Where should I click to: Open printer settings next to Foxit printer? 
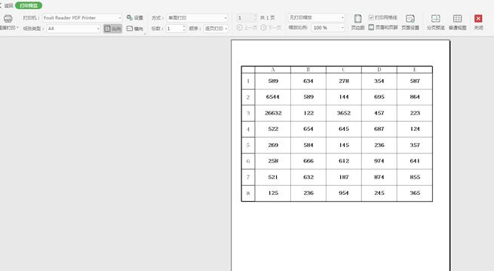pos(135,17)
